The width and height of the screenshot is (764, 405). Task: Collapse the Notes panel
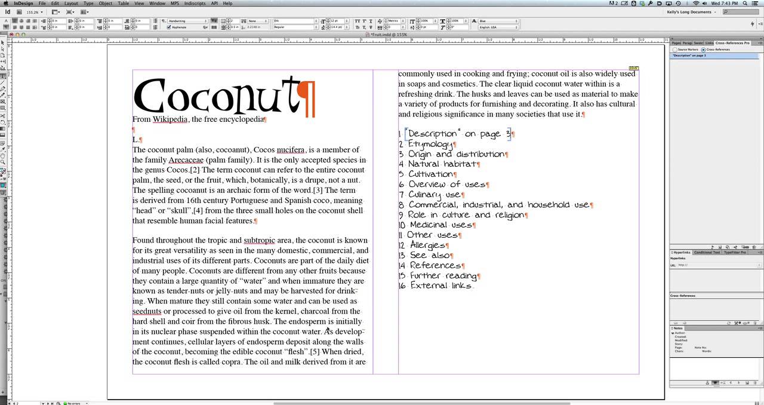tap(672, 328)
